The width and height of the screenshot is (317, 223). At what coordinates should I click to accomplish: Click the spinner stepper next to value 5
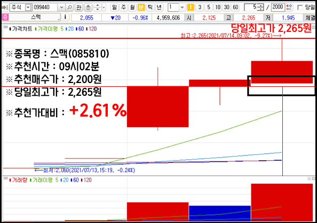261,7
